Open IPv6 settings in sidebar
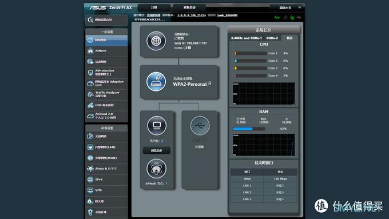389x219 pixels. point(106,180)
